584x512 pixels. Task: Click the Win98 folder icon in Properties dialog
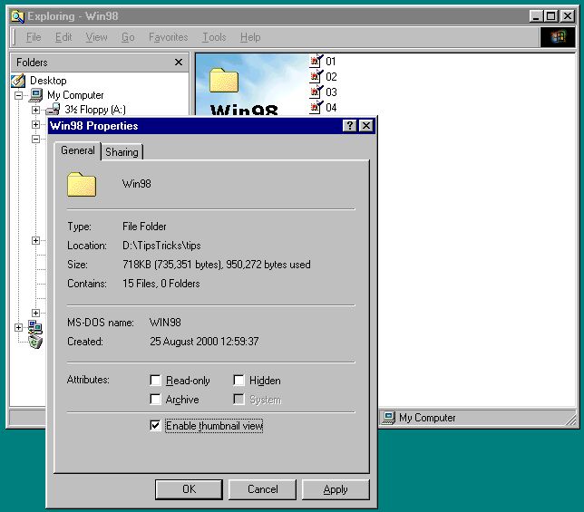point(82,184)
